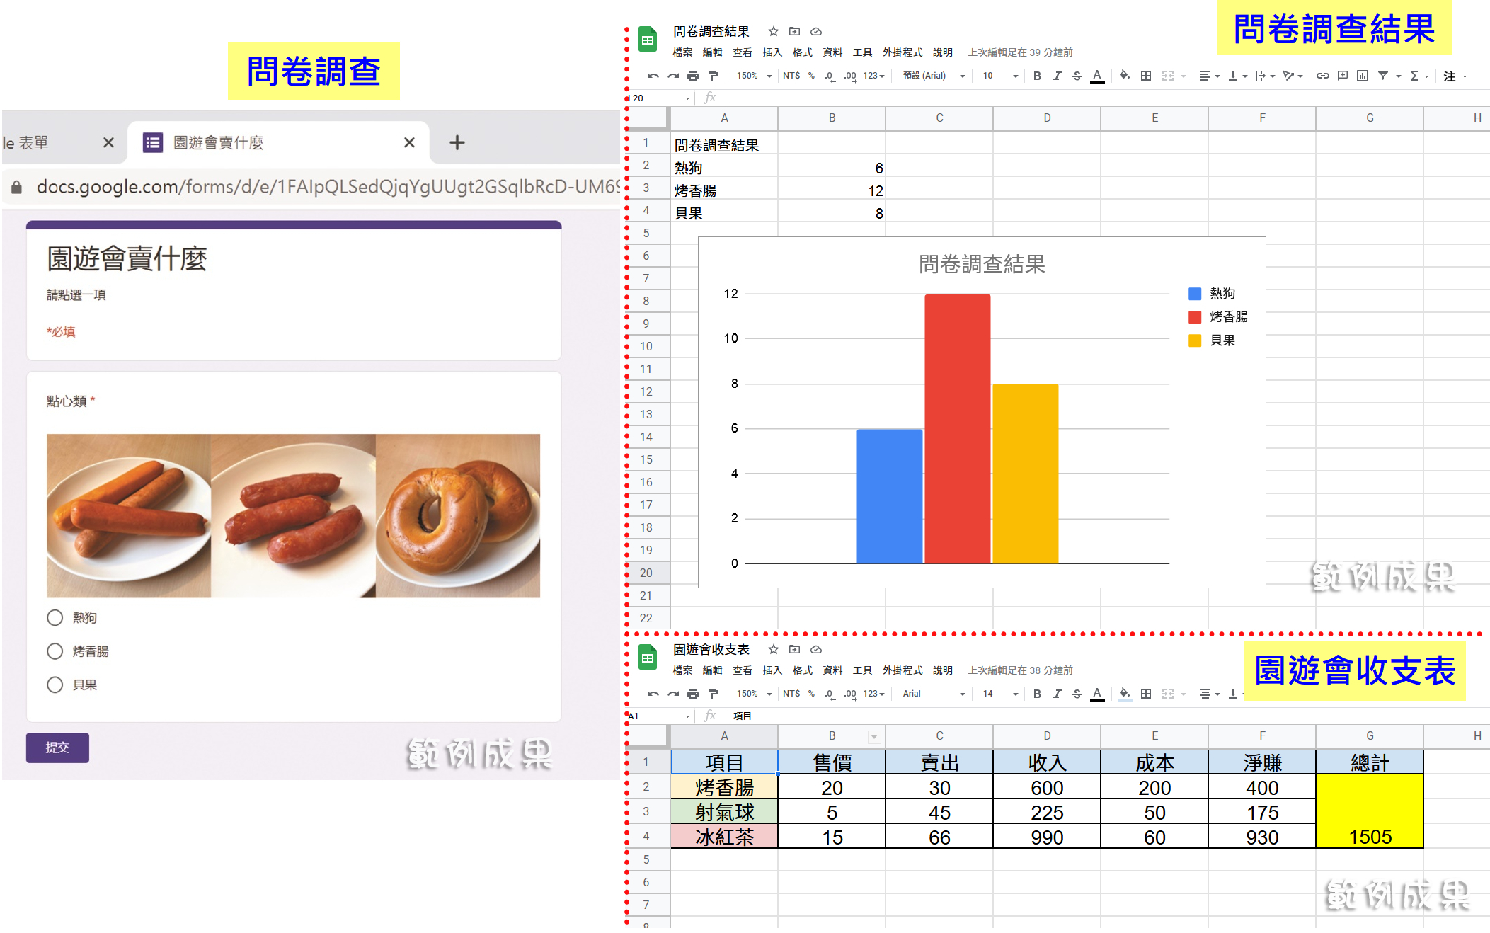Open the 上次編輯是在 39 分鐘前 link
The height and width of the screenshot is (933, 1490).
coord(1020,52)
